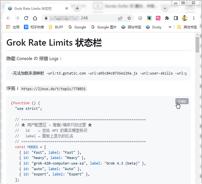Click the browser back arrow
202x184 pixels.
[8, 18]
